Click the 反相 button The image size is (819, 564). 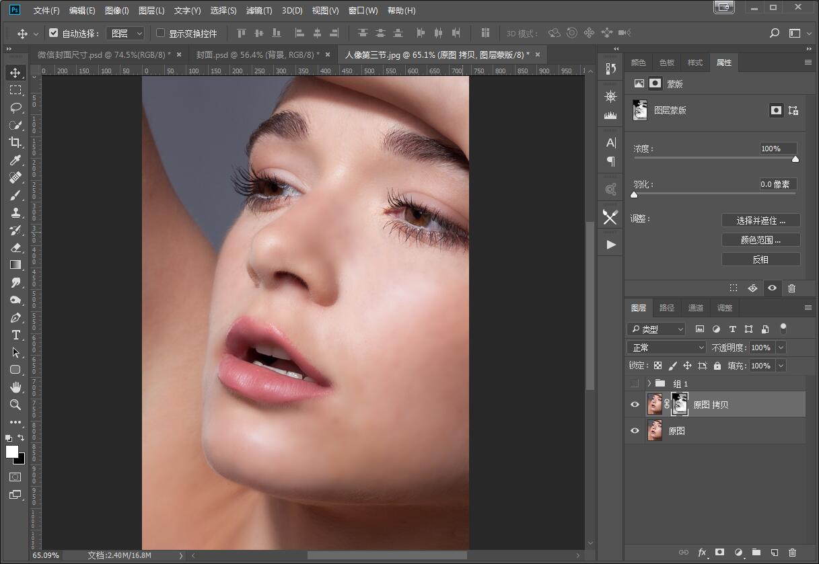(761, 259)
